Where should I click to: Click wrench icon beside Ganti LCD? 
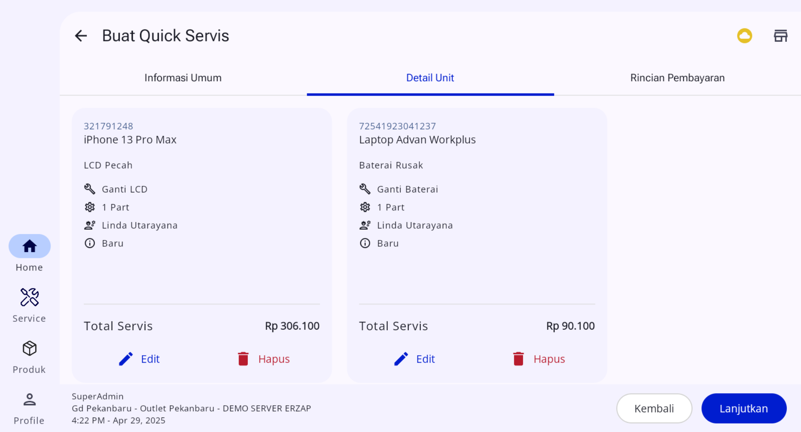tap(90, 189)
